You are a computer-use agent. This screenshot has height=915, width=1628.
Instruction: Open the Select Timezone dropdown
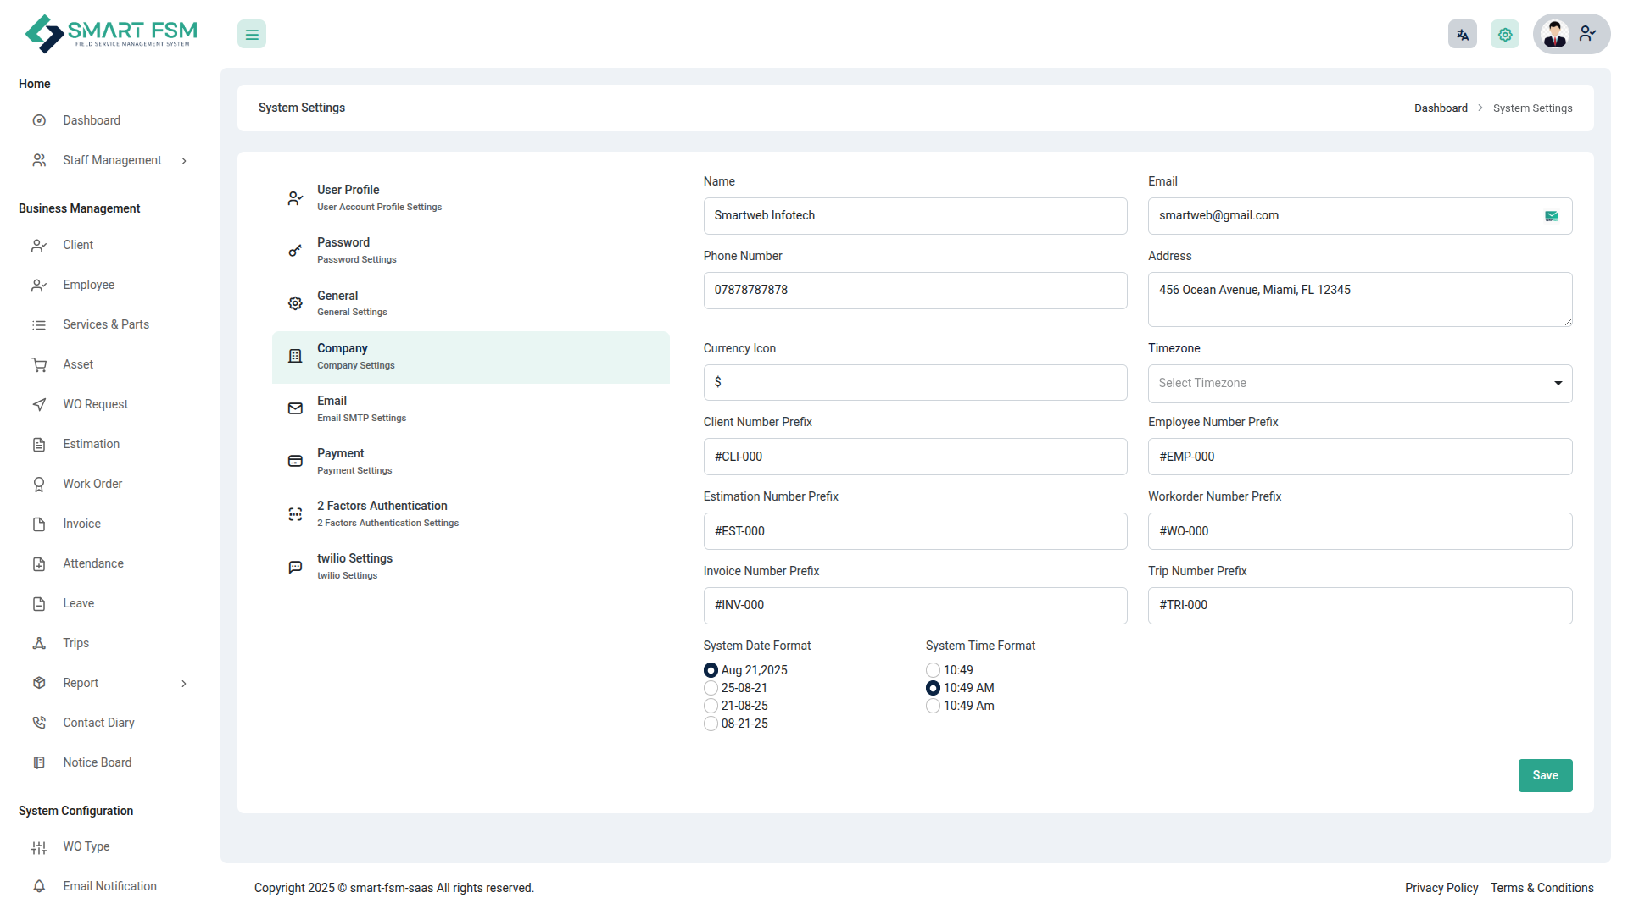pos(1359,384)
